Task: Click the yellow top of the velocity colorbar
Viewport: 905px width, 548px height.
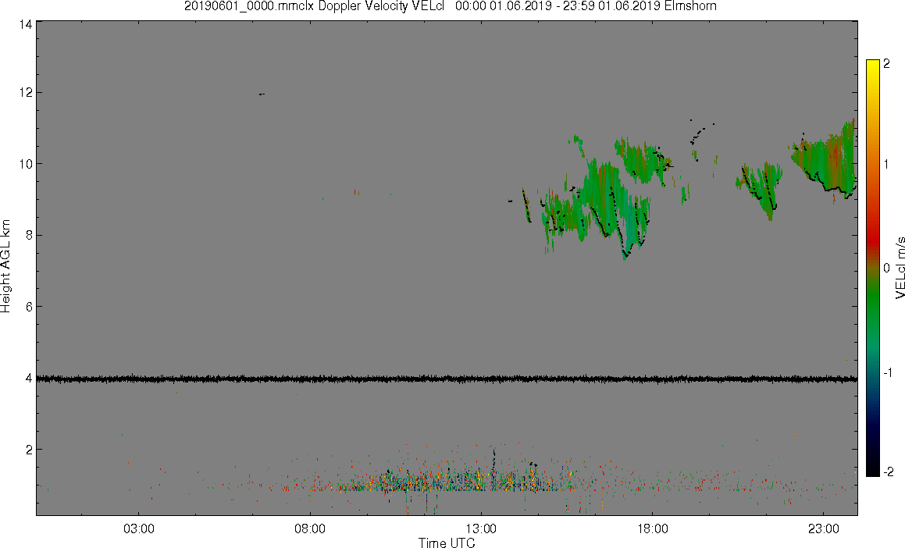Action: tap(873, 65)
